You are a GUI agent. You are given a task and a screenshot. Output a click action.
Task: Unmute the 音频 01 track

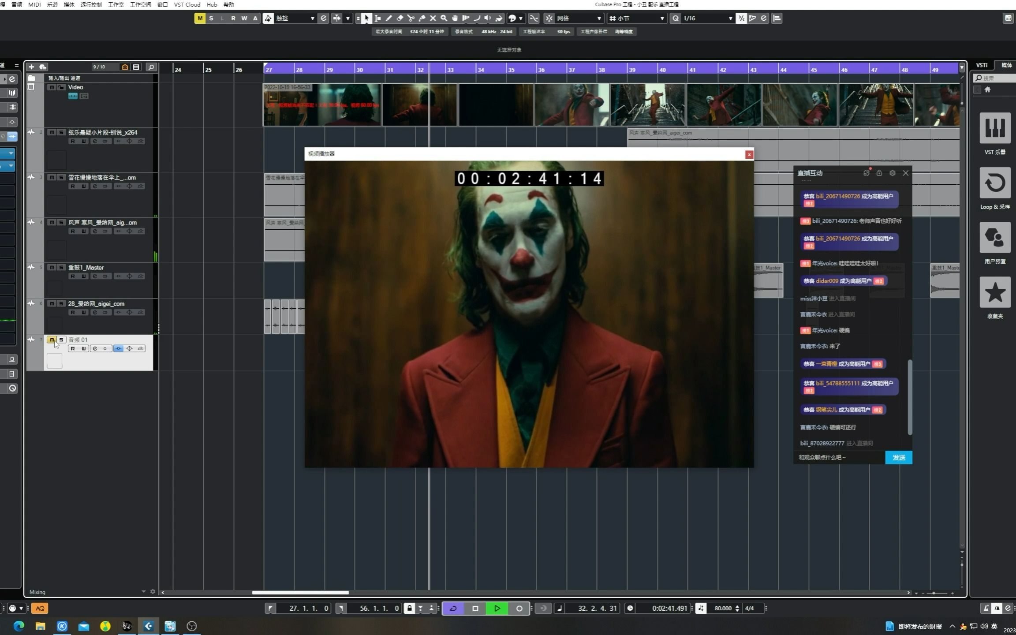[52, 340]
